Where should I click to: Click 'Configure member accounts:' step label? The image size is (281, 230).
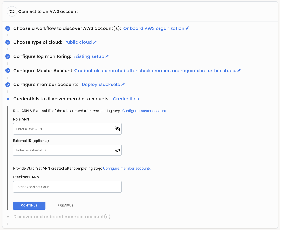pos(46,85)
